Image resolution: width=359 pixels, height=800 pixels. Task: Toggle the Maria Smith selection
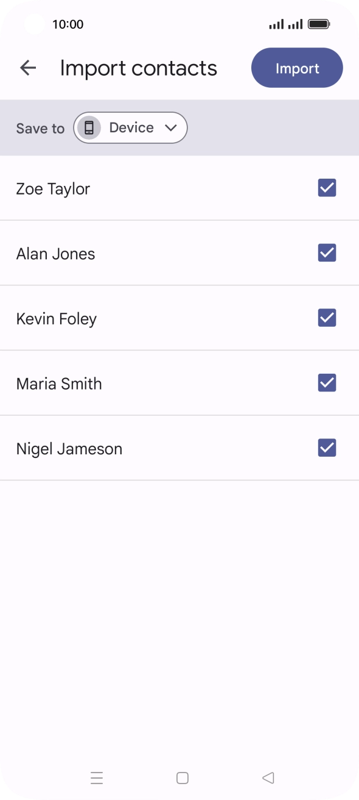click(326, 382)
